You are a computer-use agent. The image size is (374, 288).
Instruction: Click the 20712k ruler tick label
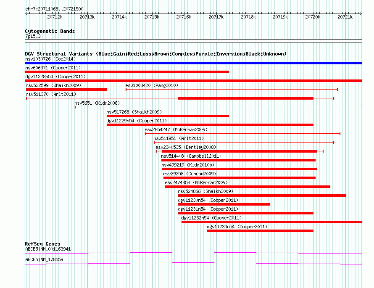pyautogui.click(x=55, y=17)
